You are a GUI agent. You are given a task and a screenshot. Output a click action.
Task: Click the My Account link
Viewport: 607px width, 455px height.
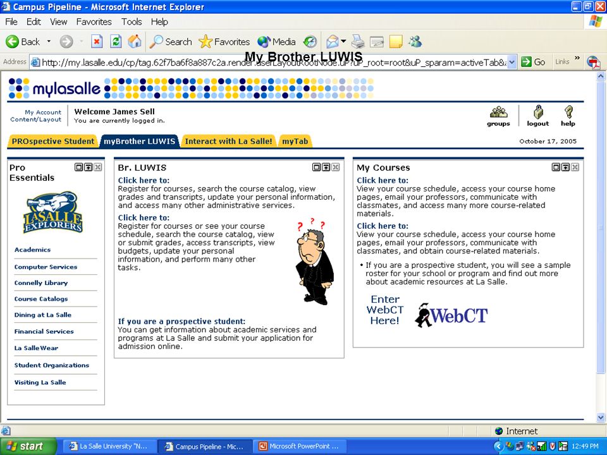43,112
